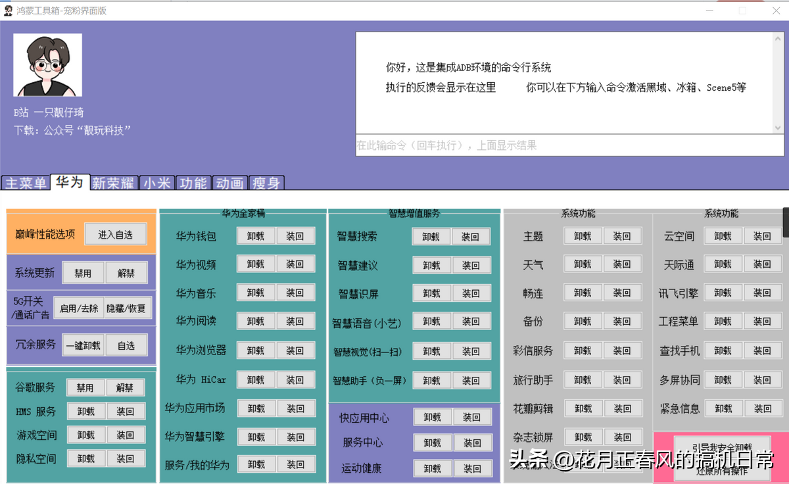The height and width of the screenshot is (484, 789).
Task: Uninstall 智慧识屏
Action: [x=431, y=293]
